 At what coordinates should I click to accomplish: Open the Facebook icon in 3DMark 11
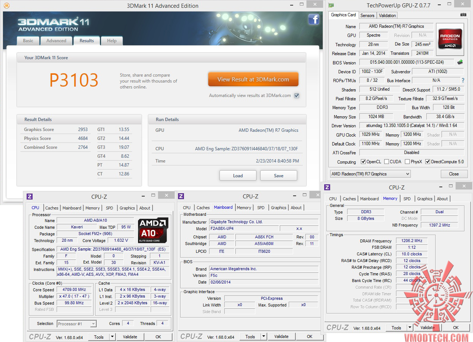coord(313,19)
